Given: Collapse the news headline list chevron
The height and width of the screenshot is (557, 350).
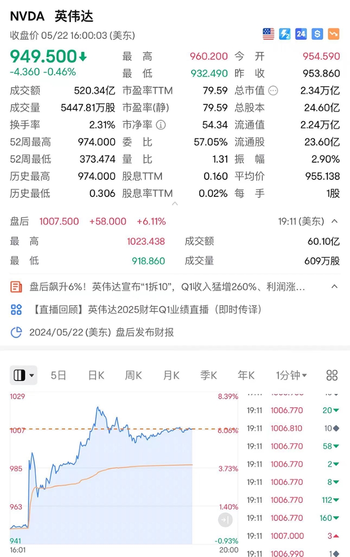Looking at the screenshot, I should [334, 287].
